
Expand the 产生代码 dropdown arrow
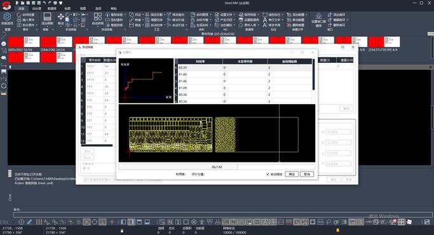(234, 20)
